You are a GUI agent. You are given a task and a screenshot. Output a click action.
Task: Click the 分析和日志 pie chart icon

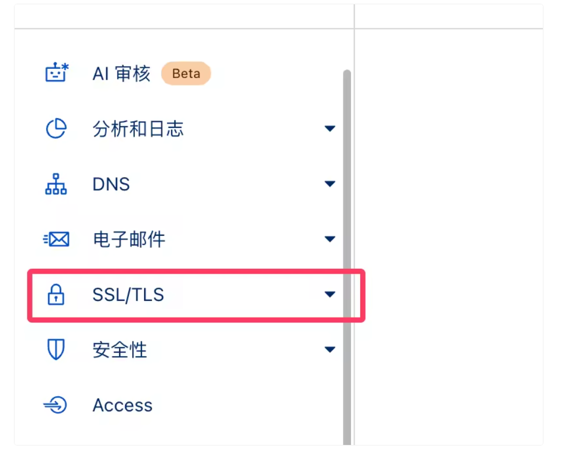click(x=56, y=129)
